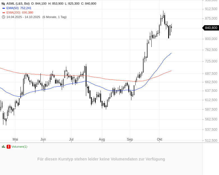Screen dimensions: 219x175
Task: Click the red EMA(200) color marker
Action: click(3, 13)
